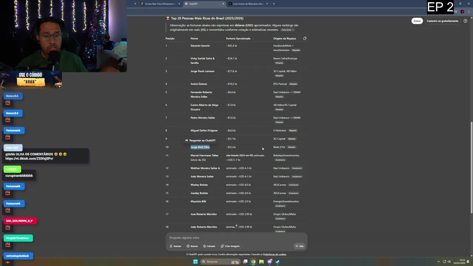Image resolution: width=473 pixels, height=266 pixels.
Task: Click the name Maurizio Billi
Action: pos(198,201)
